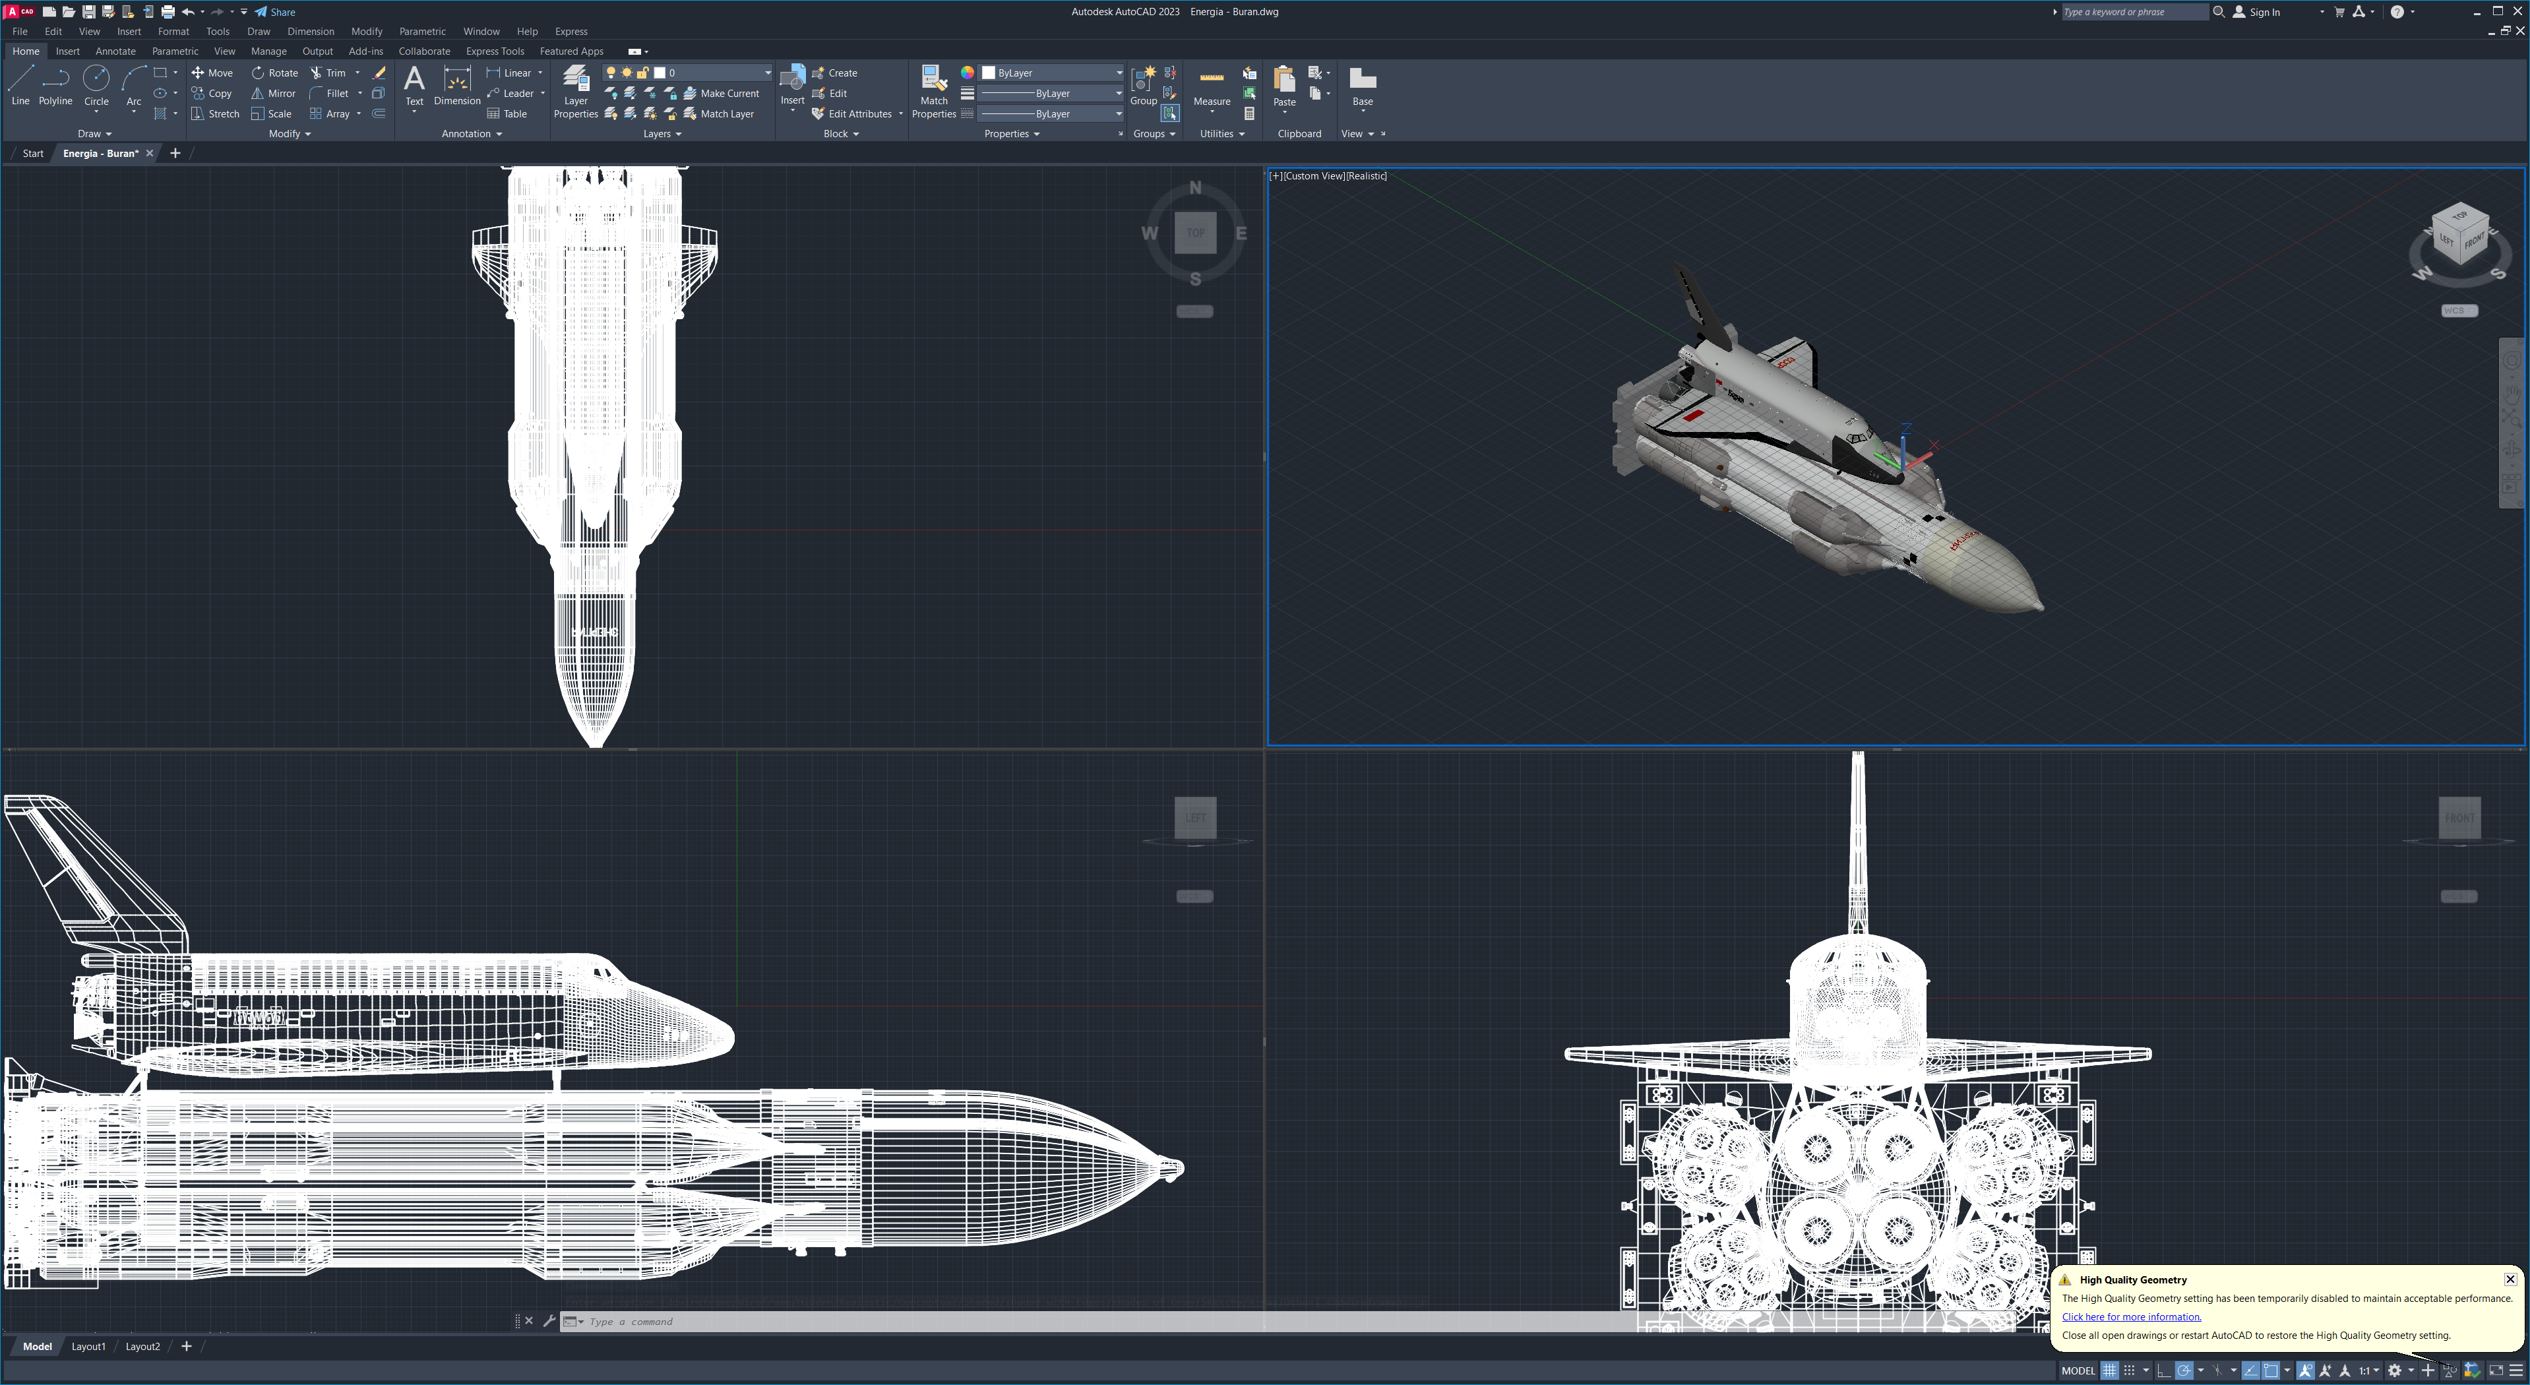Select the Polyline tool

pos(56,84)
